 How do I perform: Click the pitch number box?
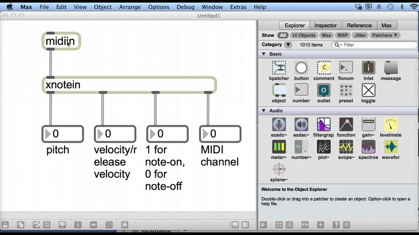coord(63,134)
